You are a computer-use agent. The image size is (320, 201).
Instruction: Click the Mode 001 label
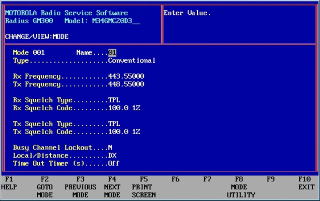29,53
